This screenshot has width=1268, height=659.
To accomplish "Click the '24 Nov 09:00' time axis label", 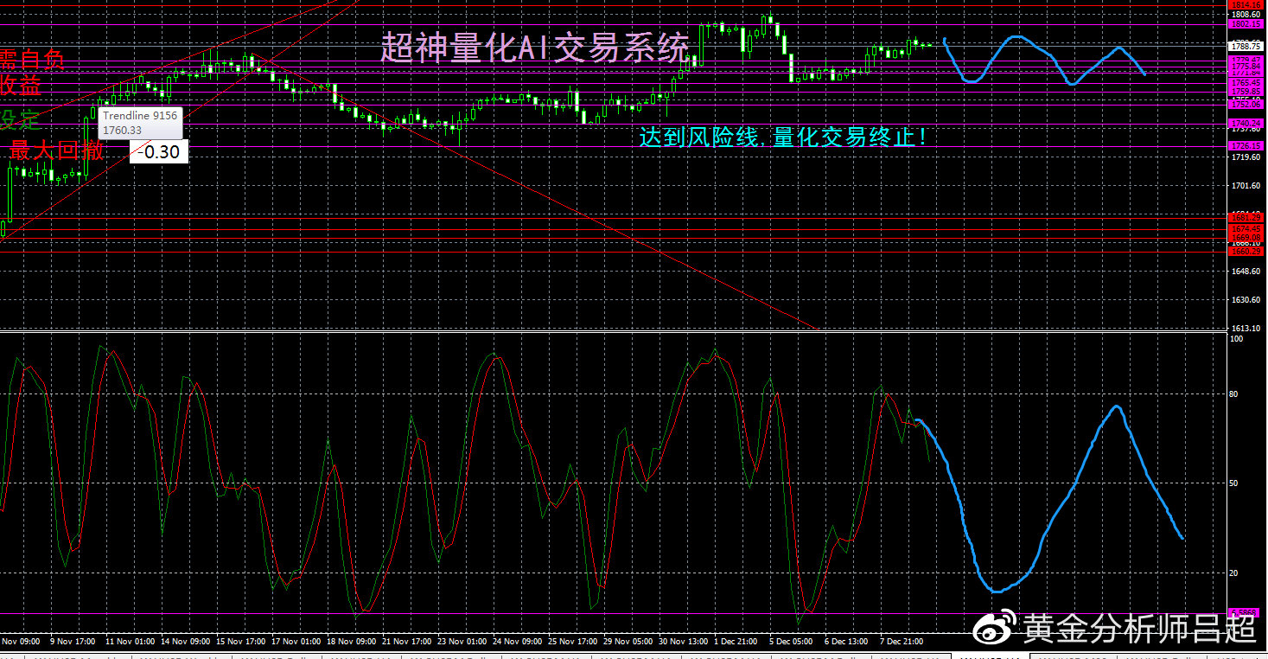I will pos(517,642).
